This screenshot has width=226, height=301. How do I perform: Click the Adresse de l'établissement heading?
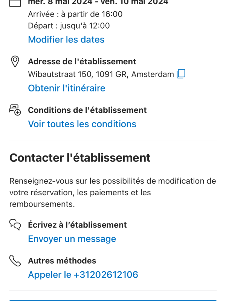coord(82,61)
